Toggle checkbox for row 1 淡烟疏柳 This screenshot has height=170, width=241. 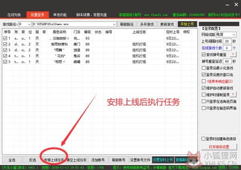[x=5, y=38]
